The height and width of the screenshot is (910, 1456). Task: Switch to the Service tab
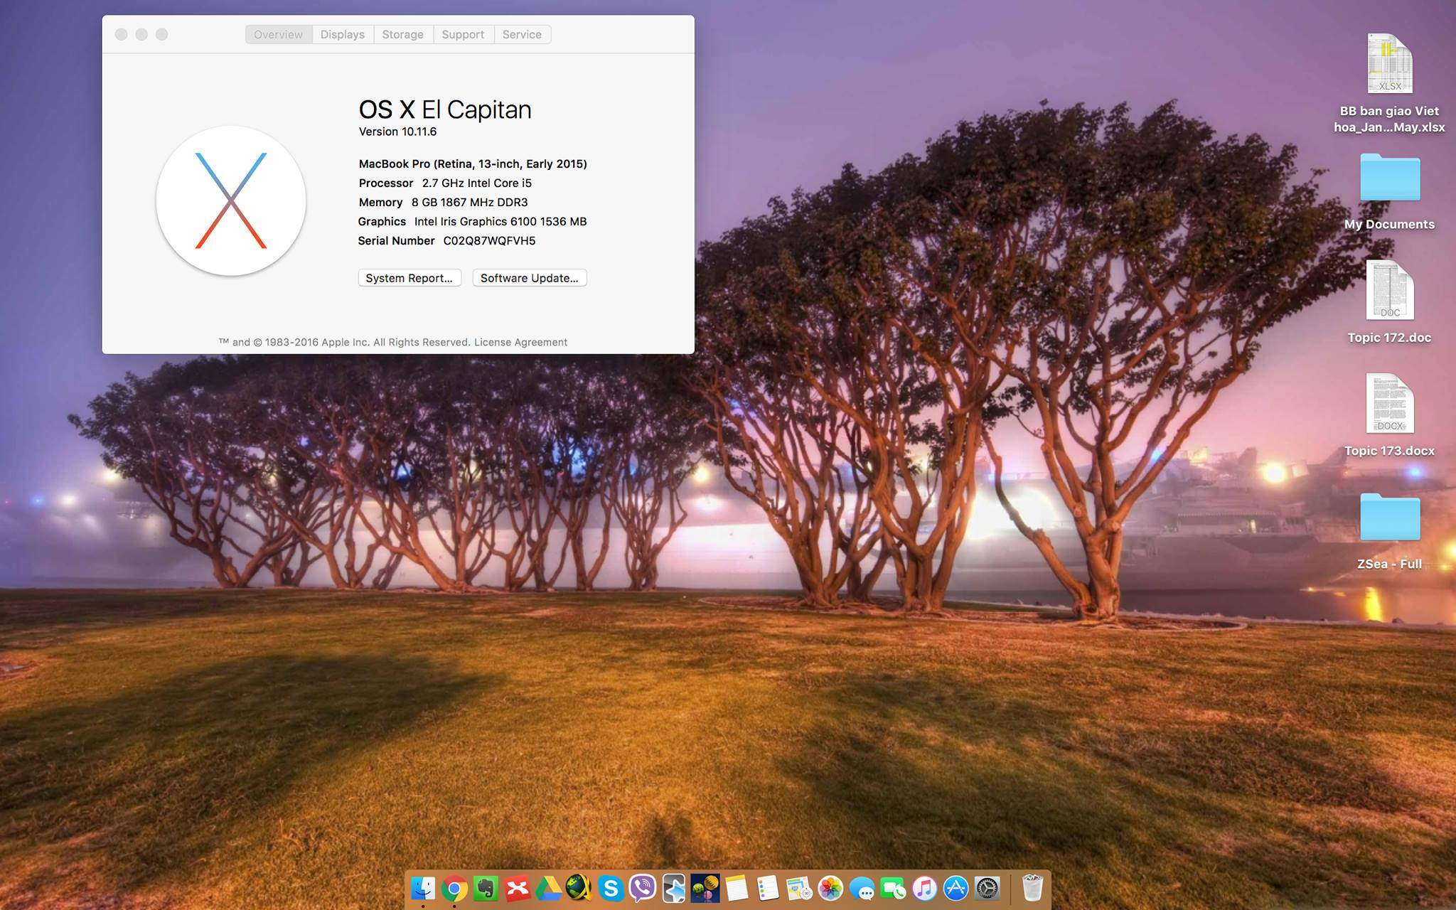pos(522,34)
